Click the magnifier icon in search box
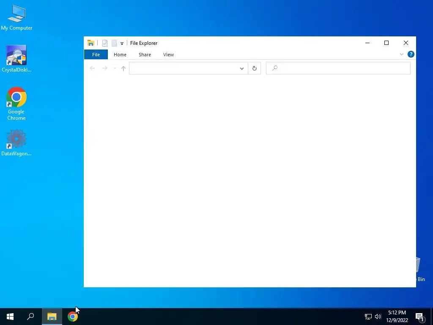Screen dimensions: 433x325 [x=275, y=68]
